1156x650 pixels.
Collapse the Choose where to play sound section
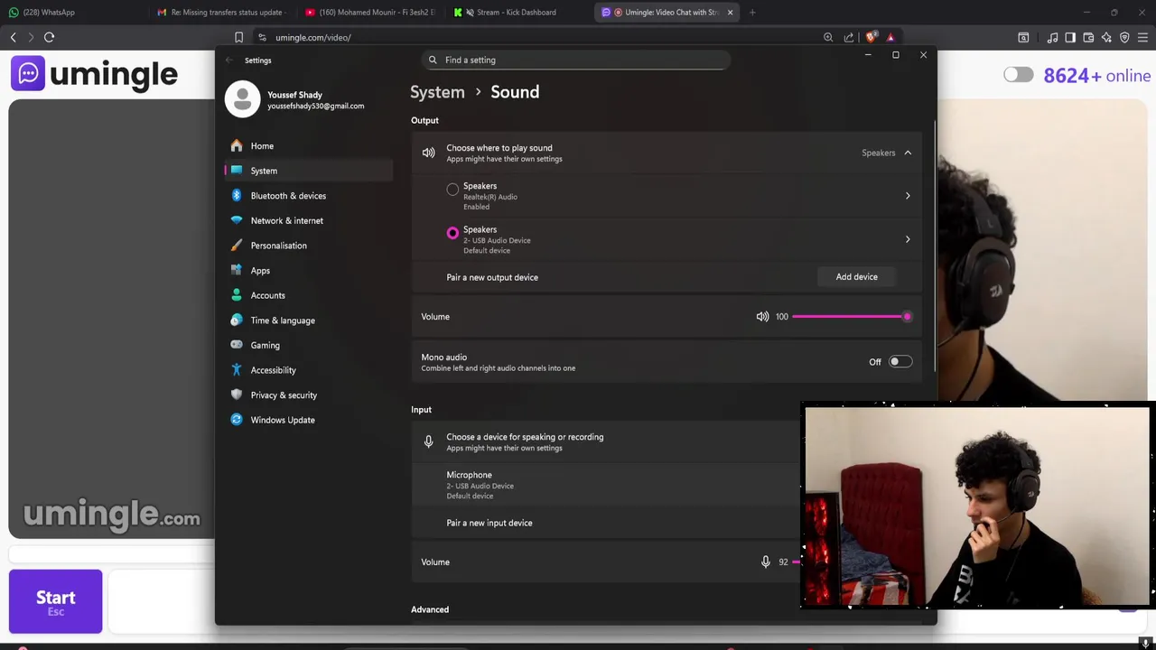tap(908, 153)
